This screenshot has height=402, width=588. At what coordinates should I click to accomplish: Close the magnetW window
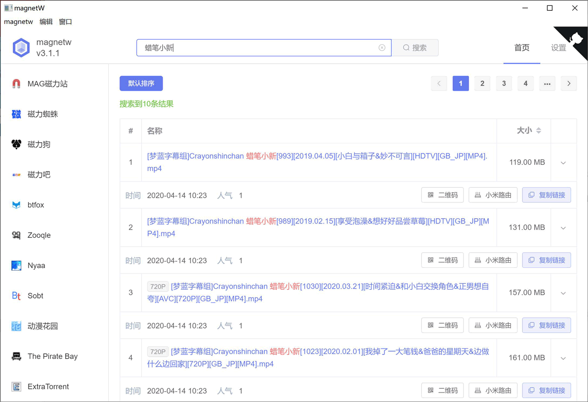(575, 8)
